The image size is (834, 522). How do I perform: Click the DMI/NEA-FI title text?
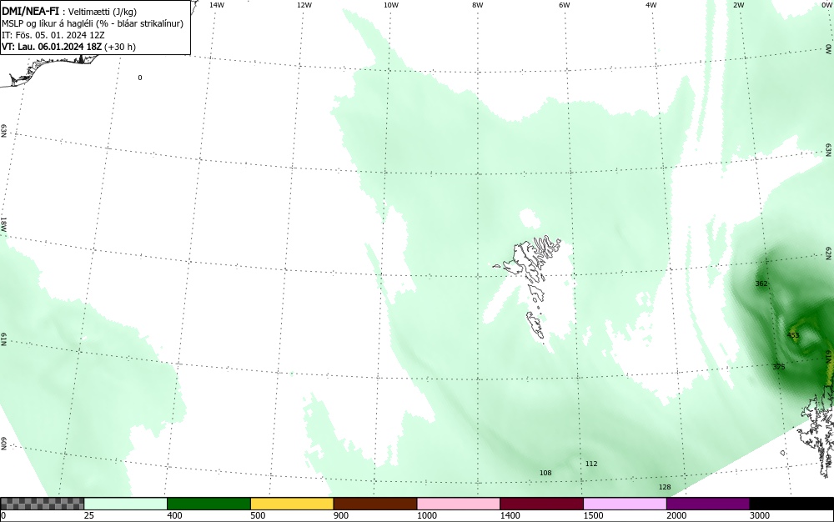(x=30, y=11)
